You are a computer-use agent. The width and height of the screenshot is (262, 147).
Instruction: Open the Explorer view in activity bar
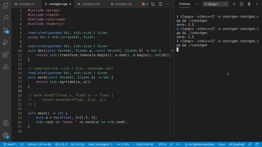[5, 5]
